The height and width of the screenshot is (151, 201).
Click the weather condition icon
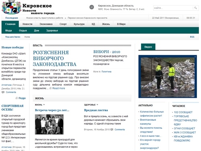[92, 7]
